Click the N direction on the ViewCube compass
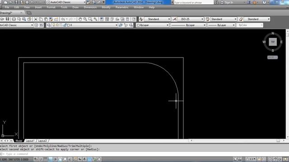The width and height of the screenshot is (289, 162). pos(273,33)
